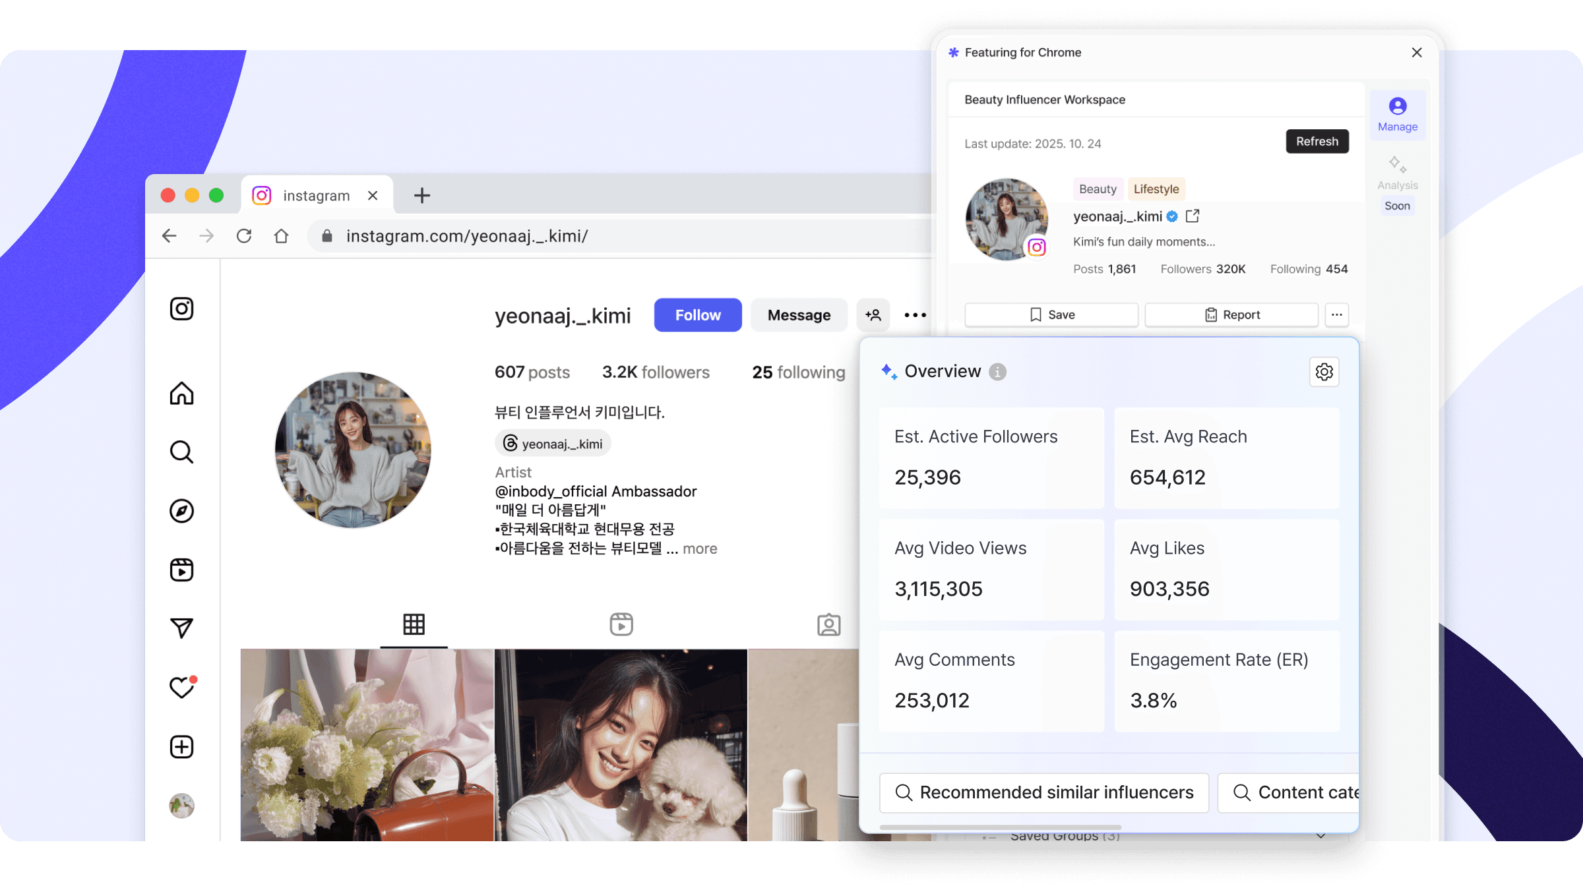Follow yeonaaj._.kimi with Follow button
This screenshot has height=890, width=1583.
[697, 315]
